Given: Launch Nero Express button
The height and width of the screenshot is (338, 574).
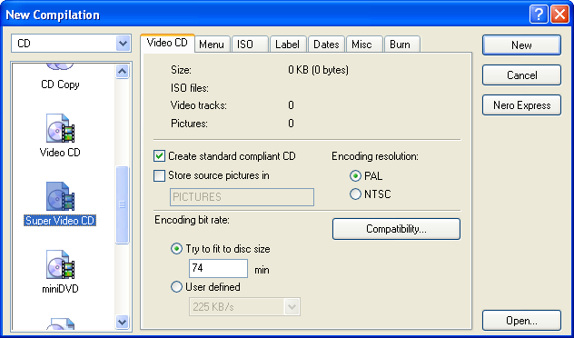Looking at the screenshot, I should pyautogui.click(x=521, y=105).
